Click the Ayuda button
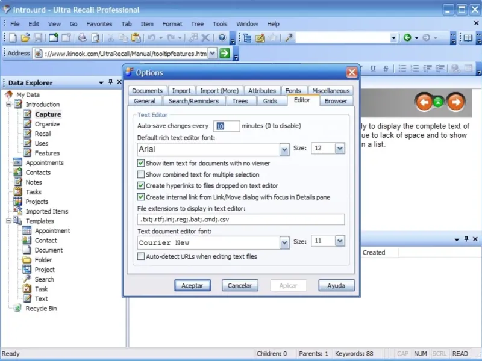 click(336, 285)
